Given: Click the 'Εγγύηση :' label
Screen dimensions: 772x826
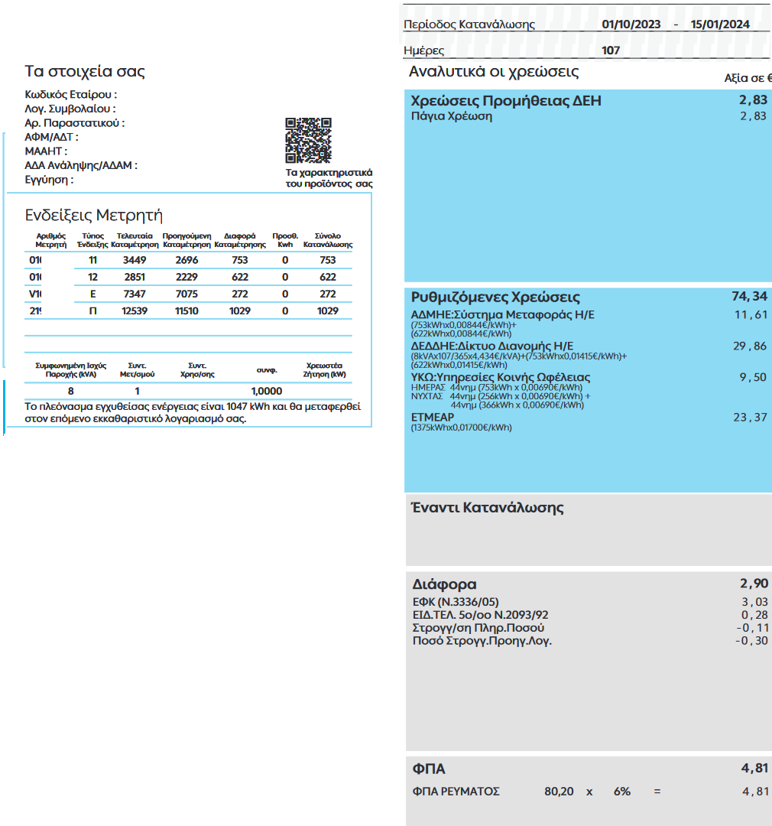Looking at the screenshot, I should 49,180.
